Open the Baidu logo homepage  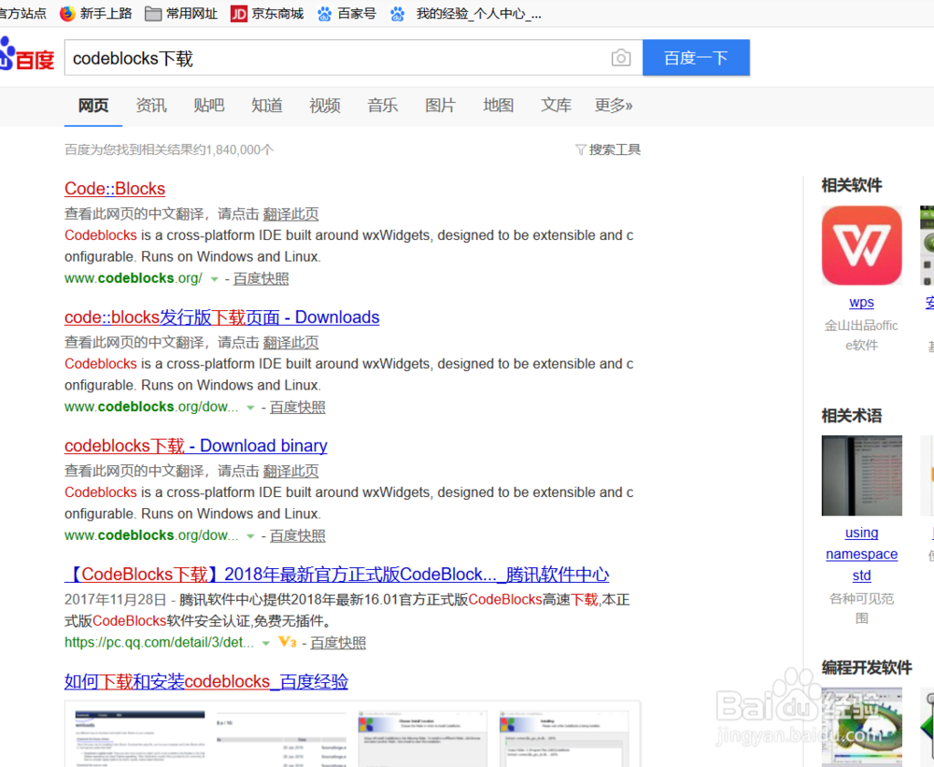(27, 55)
